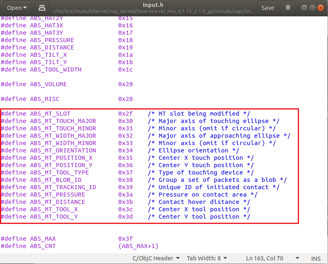328x264 pixels.
Task: Click the ABS_TOOL_WIDTH identifier
Action: 55,69
